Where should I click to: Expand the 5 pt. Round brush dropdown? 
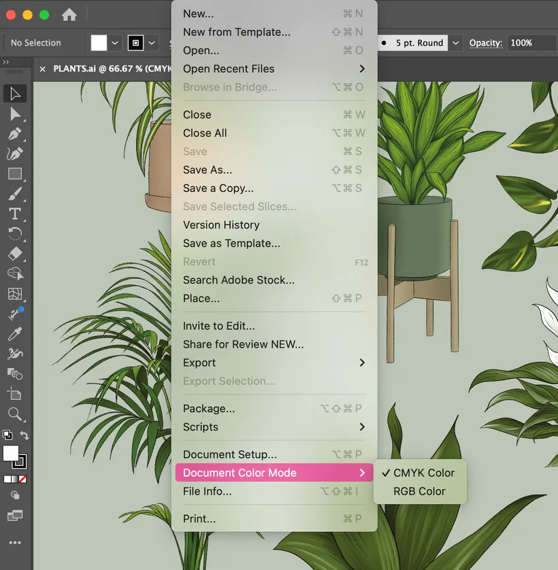click(x=456, y=43)
